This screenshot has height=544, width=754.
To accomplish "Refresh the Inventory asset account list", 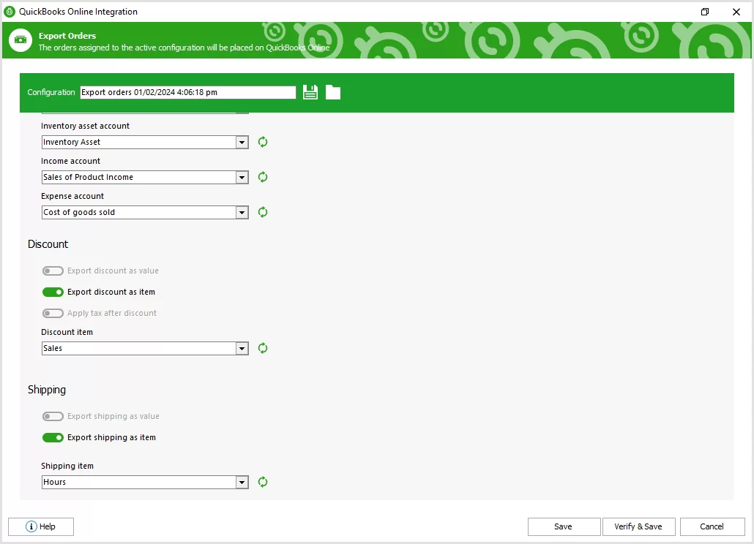I will (x=262, y=142).
